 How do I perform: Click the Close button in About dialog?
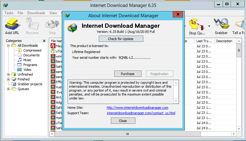[123, 121]
